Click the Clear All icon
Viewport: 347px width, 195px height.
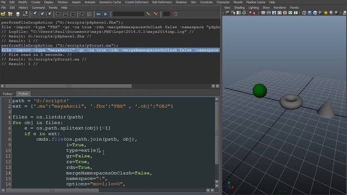[x=49, y=14]
